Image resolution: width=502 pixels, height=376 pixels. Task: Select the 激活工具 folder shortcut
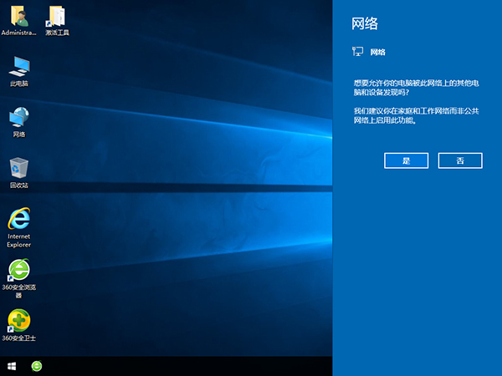point(57,17)
